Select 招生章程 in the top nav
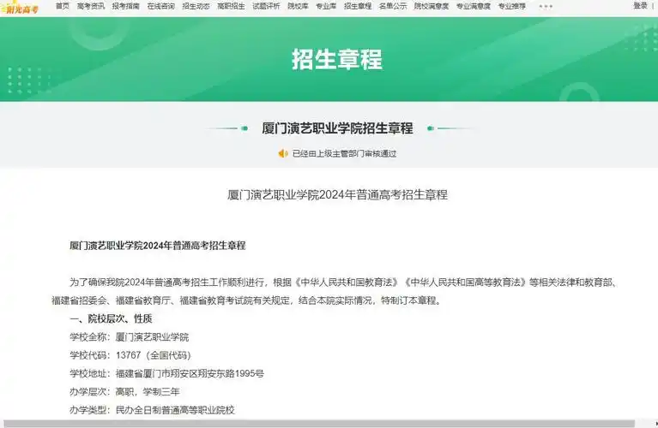The height and width of the screenshot is (428, 658). pos(358,6)
